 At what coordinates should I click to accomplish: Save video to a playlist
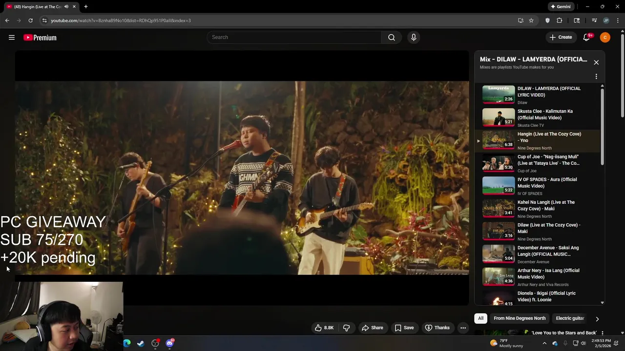click(x=404, y=328)
